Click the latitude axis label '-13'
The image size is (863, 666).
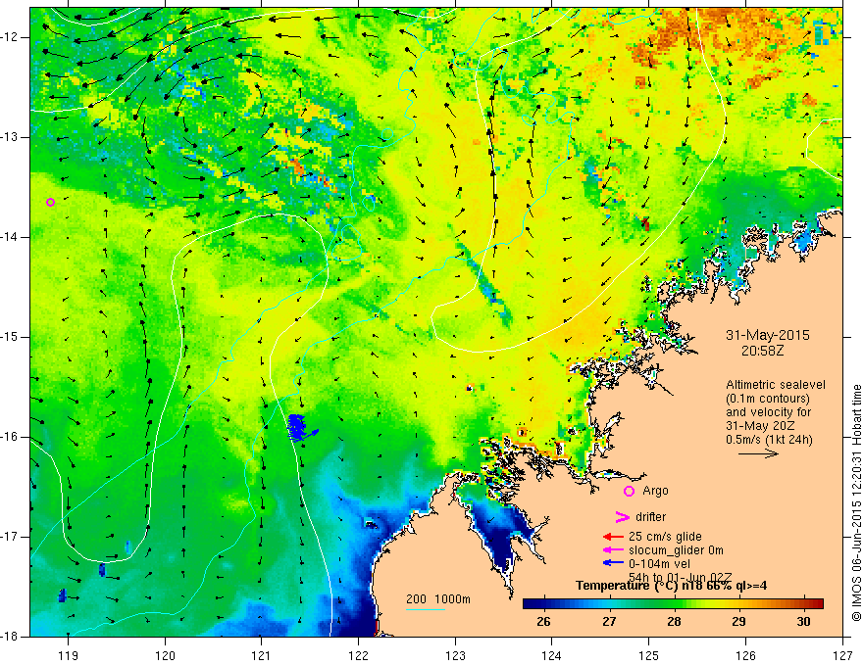(x=10, y=137)
